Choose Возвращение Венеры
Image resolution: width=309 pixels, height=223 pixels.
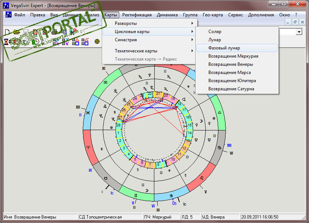pyautogui.click(x=237, y=64)
